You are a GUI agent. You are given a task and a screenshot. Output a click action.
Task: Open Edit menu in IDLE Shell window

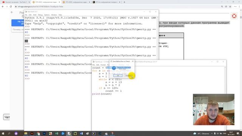30,15
